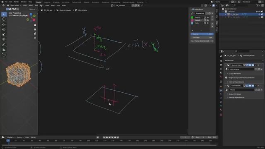Select the Move tool in viewport toolbar
Image resolution: width=265 pixels, height=149 pixels.
point(4,24)
